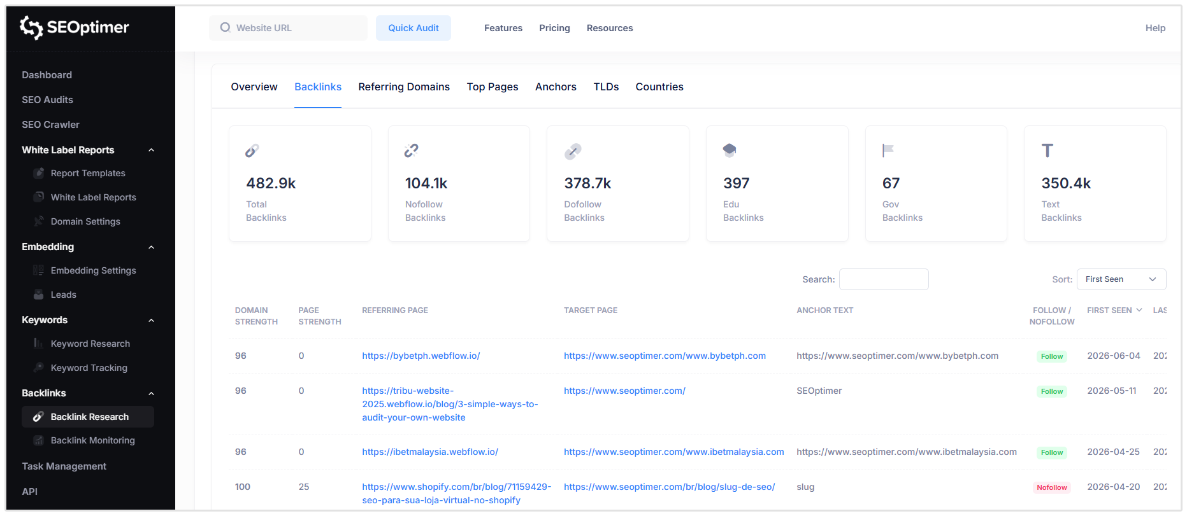The image size is (1187, 516).
Task: Click the Edu Backlinks graduation cap icon
Action: (730, 150)
